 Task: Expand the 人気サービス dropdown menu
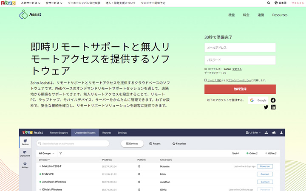coord(31,3)
